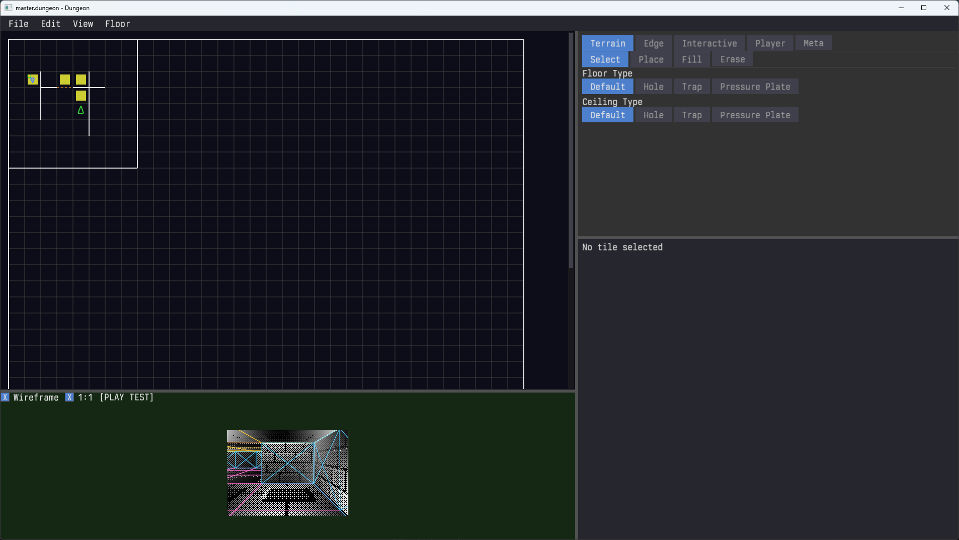
Task: Switch to the Interactive tab
Action: 709,43
